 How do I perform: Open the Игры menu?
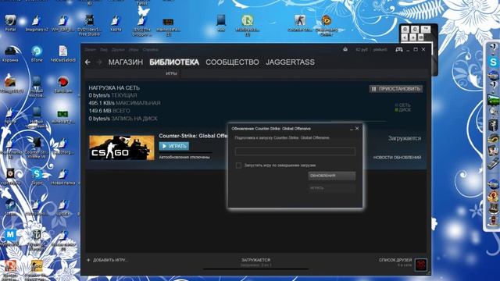(x=134, y=50)
